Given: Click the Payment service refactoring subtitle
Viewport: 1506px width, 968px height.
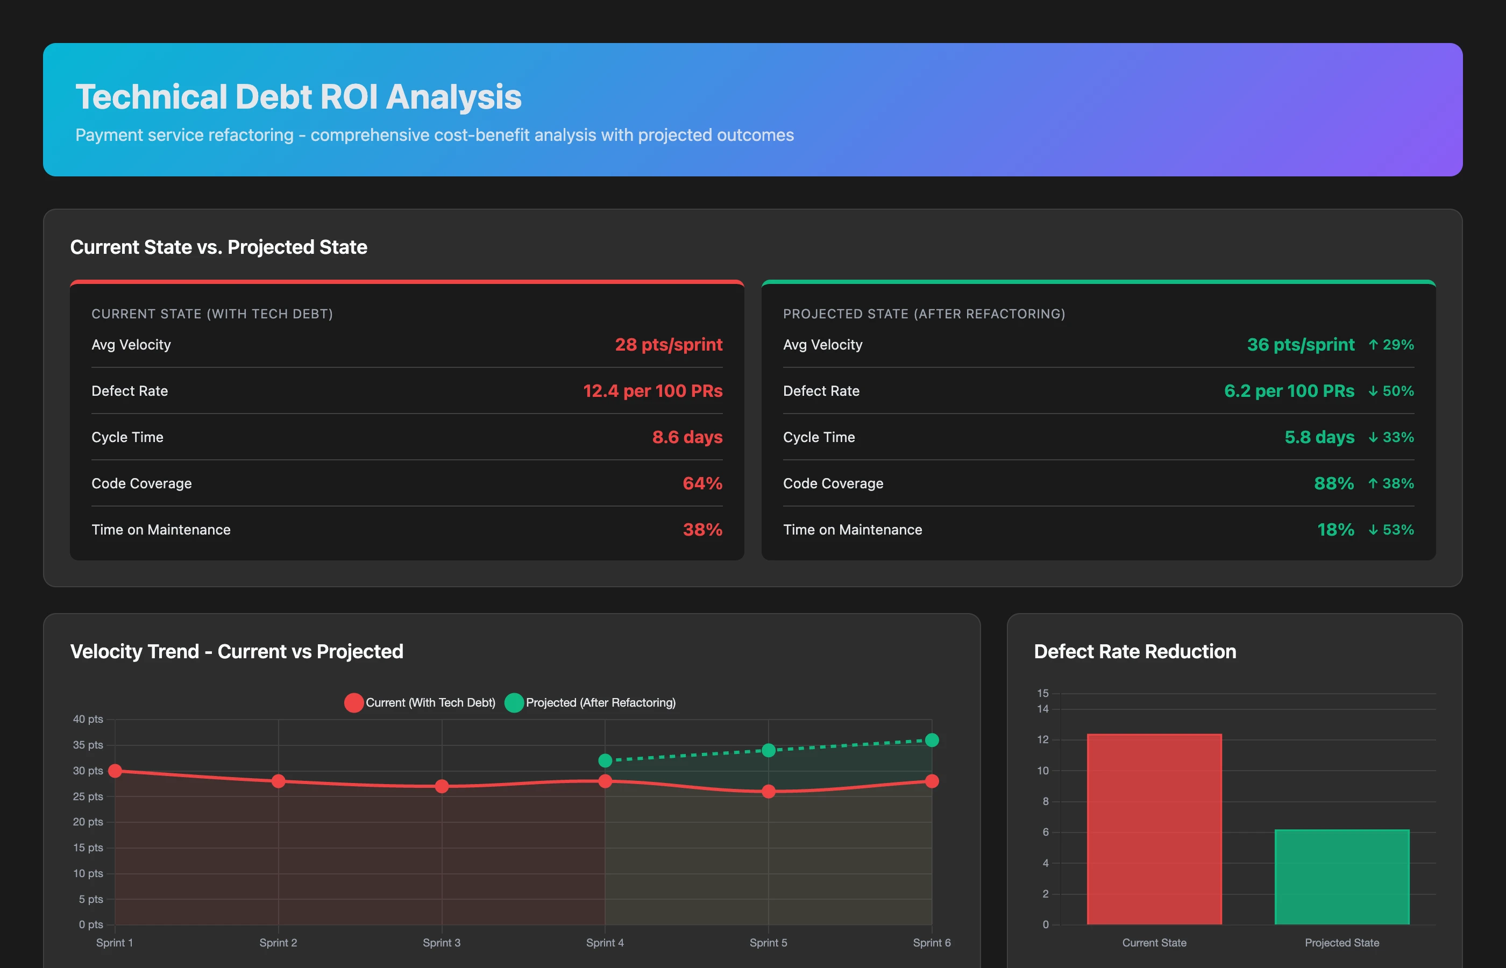Looking at the screenshot, I should pyautogui.click(x=435, y=135).
